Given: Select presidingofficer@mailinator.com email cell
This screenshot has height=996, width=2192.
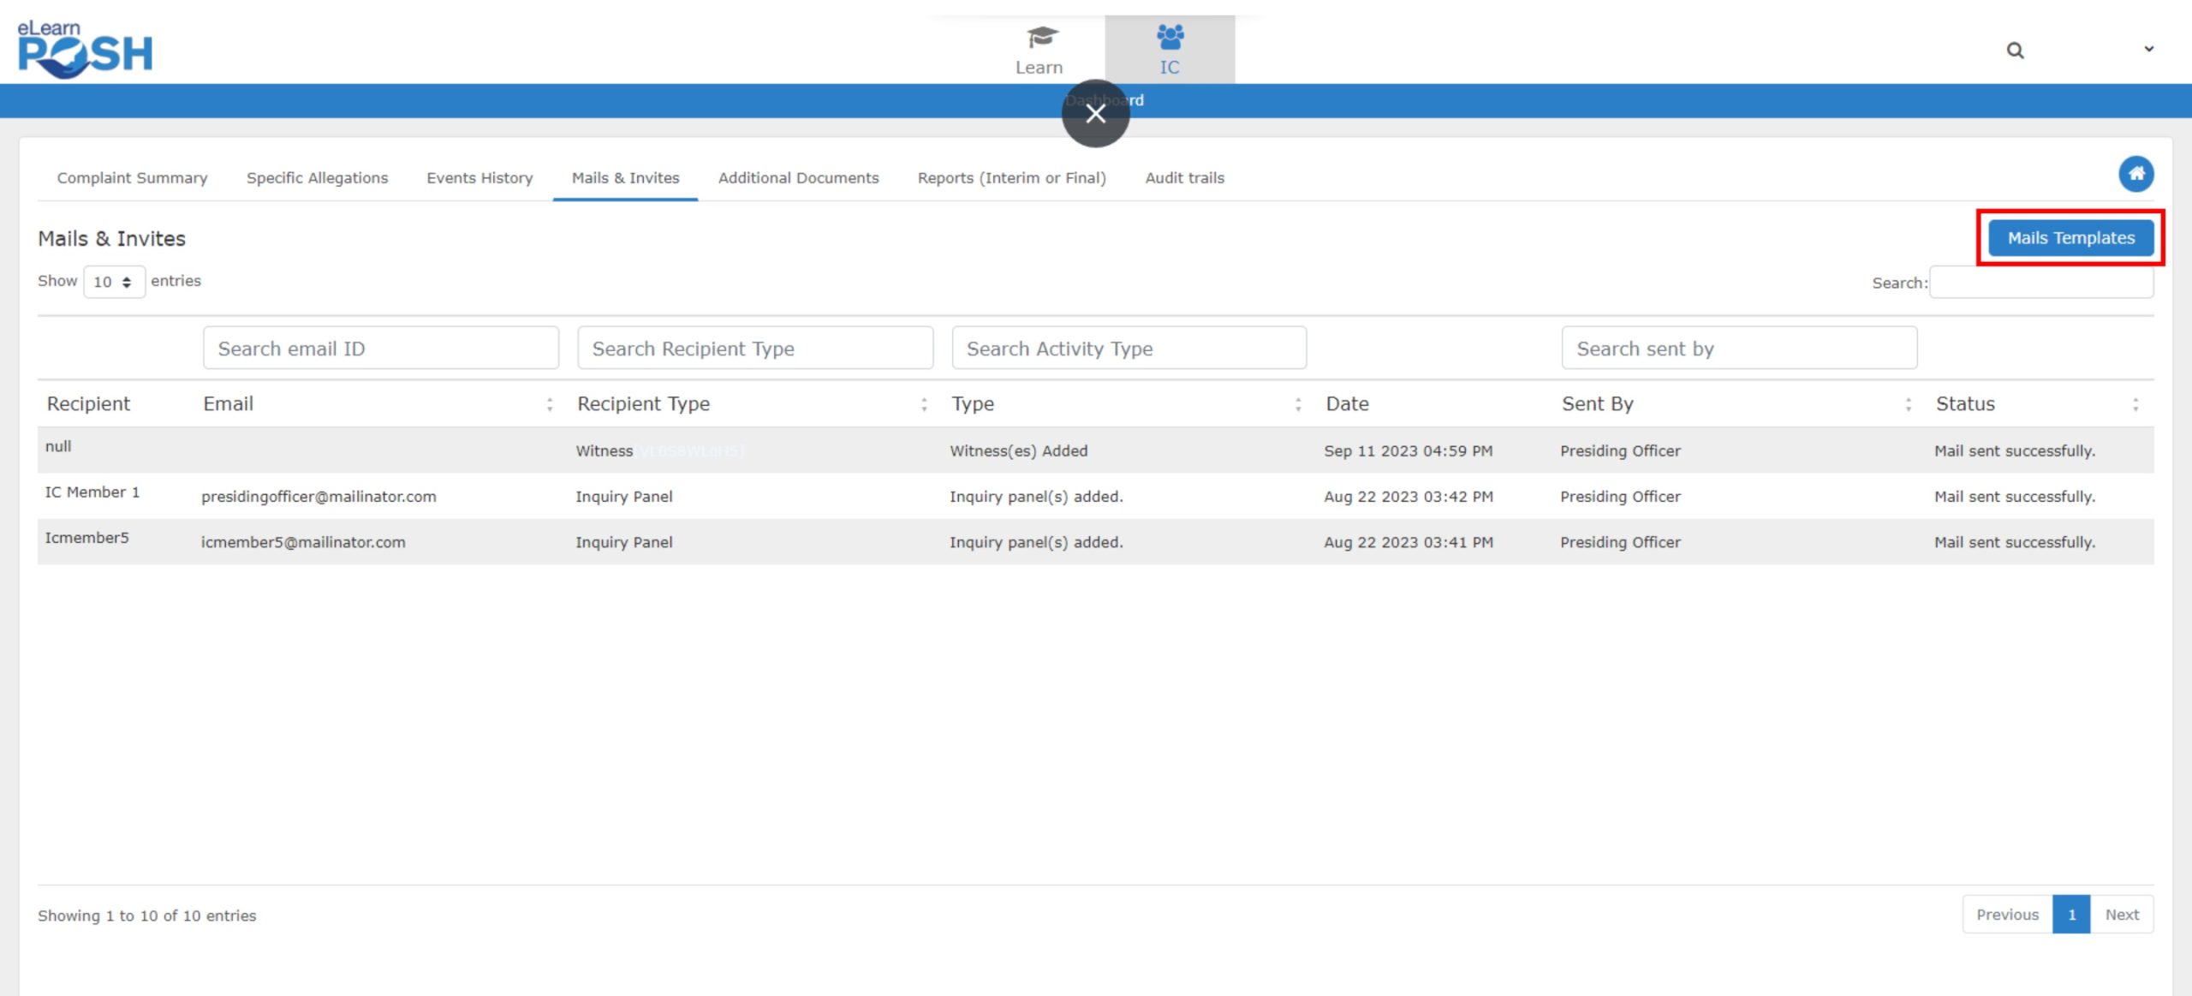Looking at the screenshot, I should click(x=319, y=497).
